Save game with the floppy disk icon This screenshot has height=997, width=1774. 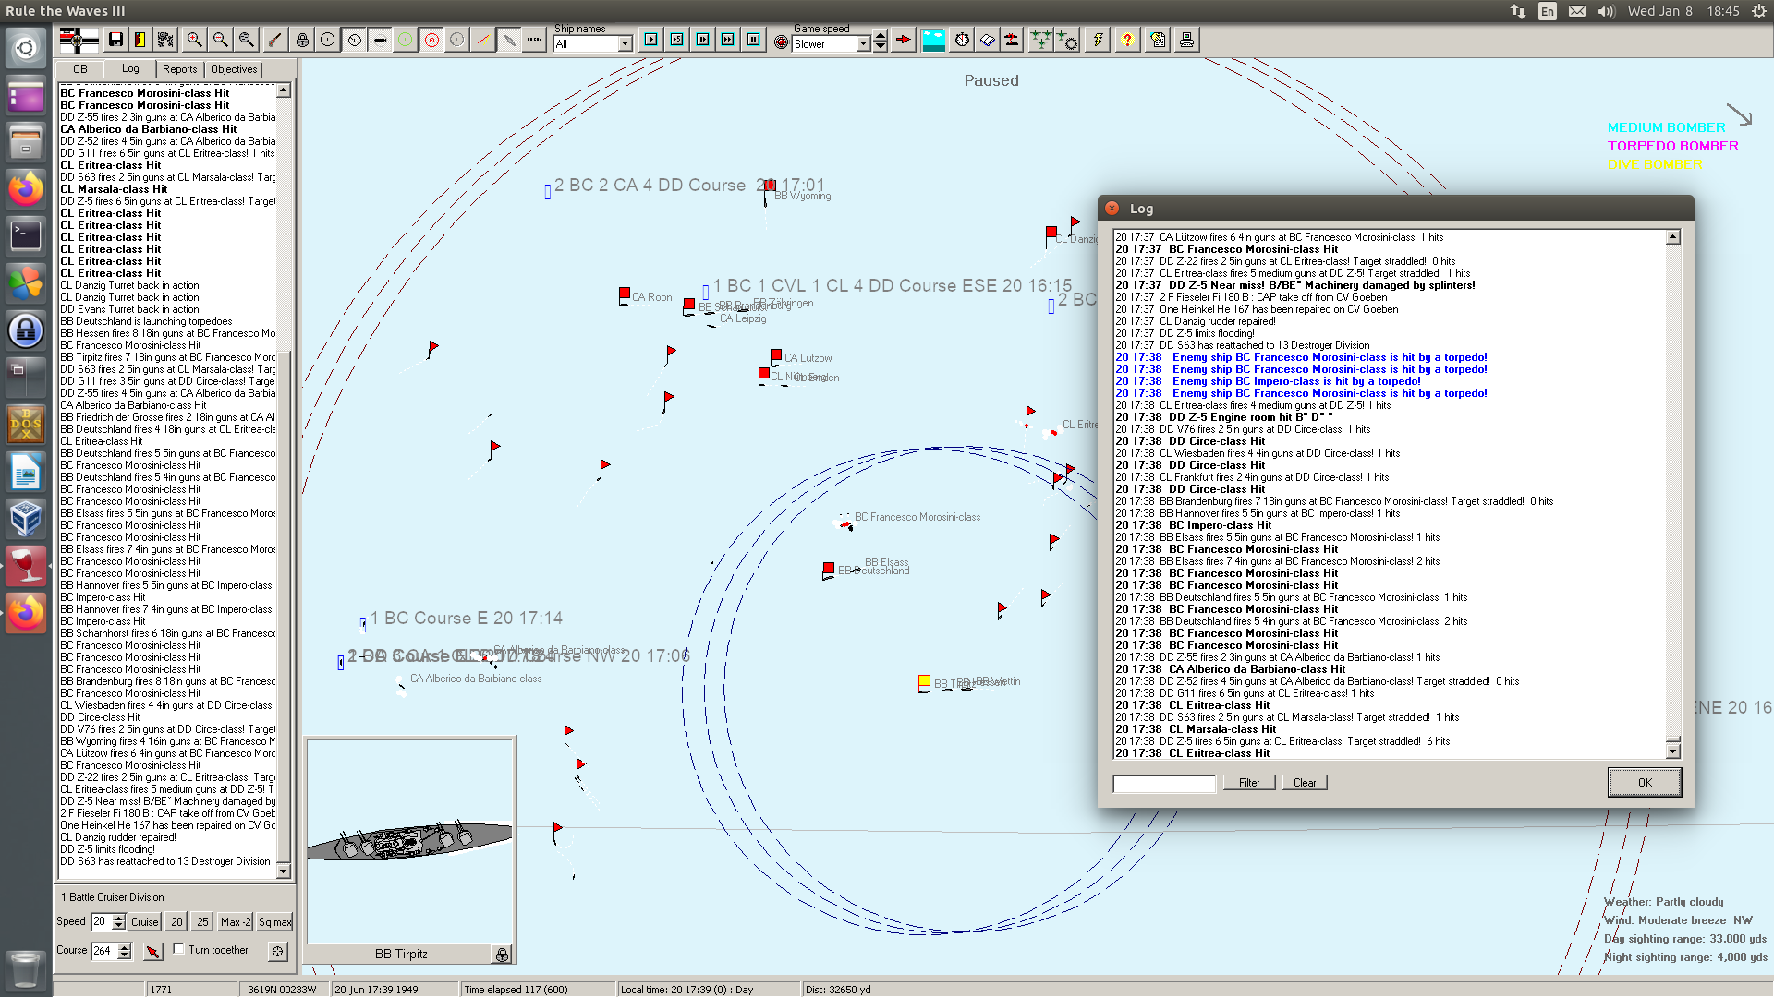[x=115, y=40]
